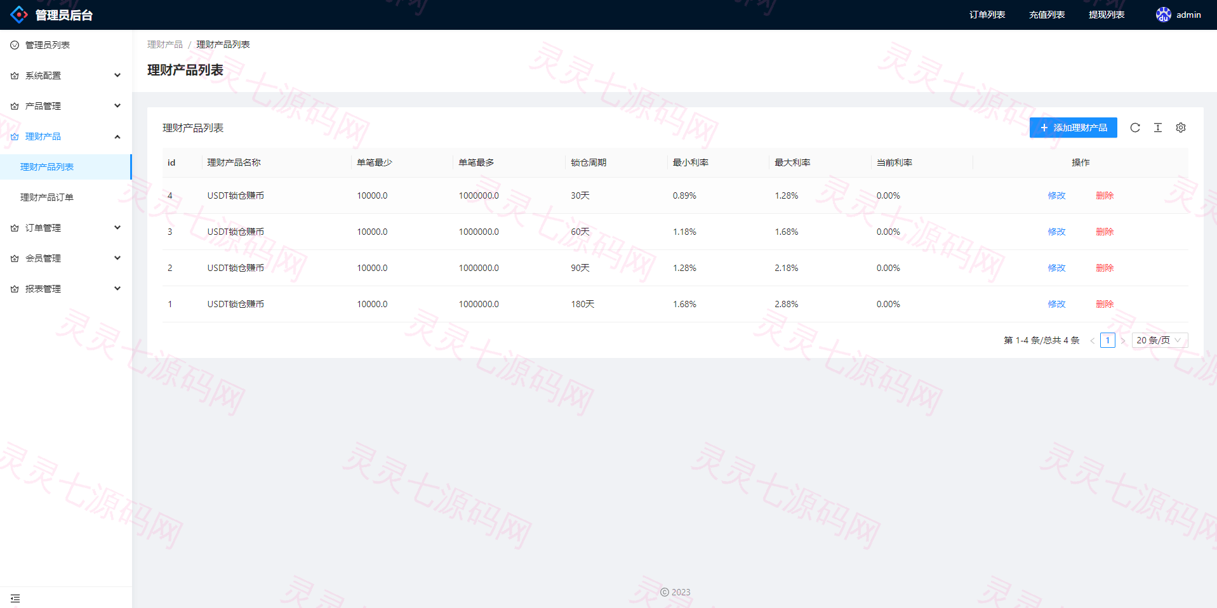Collapse sidebar with bottom menu-fold icon

(15, 598)
